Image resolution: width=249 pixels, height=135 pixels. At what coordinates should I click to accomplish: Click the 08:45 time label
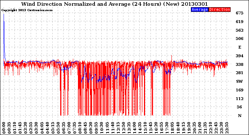(86, 128)
